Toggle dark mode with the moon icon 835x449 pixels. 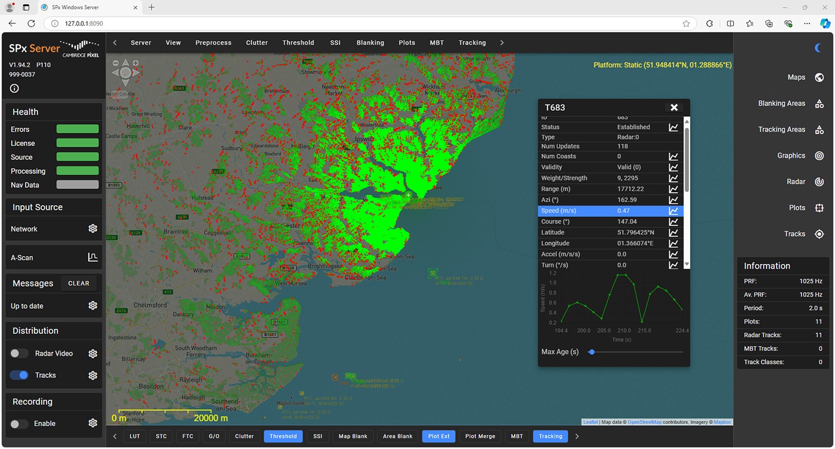pyautogui.click(x=818, y=48)
